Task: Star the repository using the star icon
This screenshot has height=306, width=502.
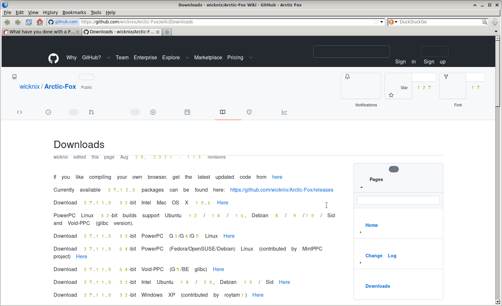Action: pos(391,95)
